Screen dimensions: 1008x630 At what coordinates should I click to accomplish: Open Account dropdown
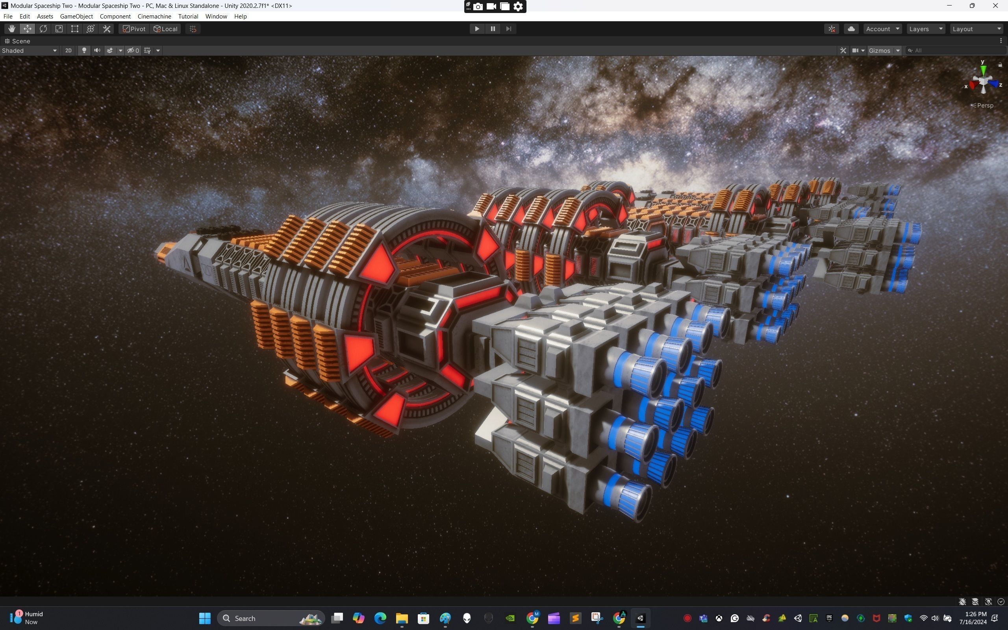883,29
